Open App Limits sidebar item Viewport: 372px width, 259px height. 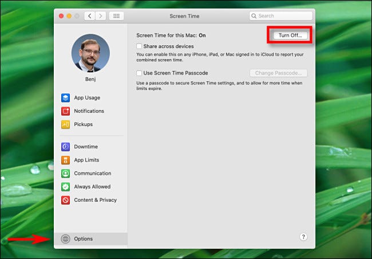tap(86, 160)
